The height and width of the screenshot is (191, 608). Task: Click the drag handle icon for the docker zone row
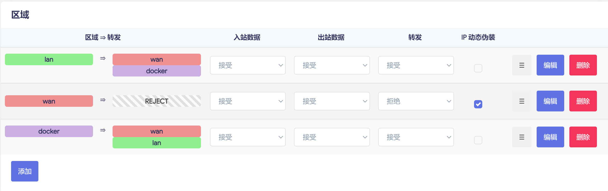tap(522, 137)
